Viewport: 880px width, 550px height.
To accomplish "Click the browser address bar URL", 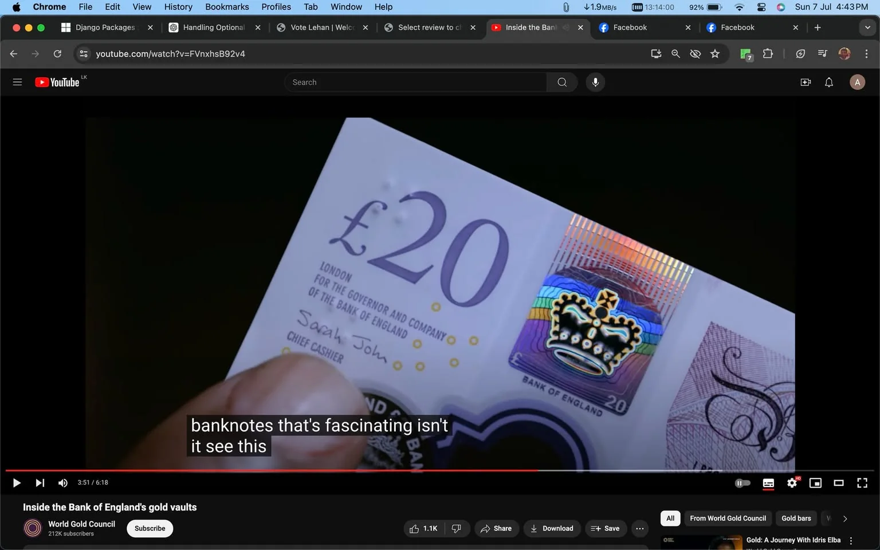I will coord(170,54).
